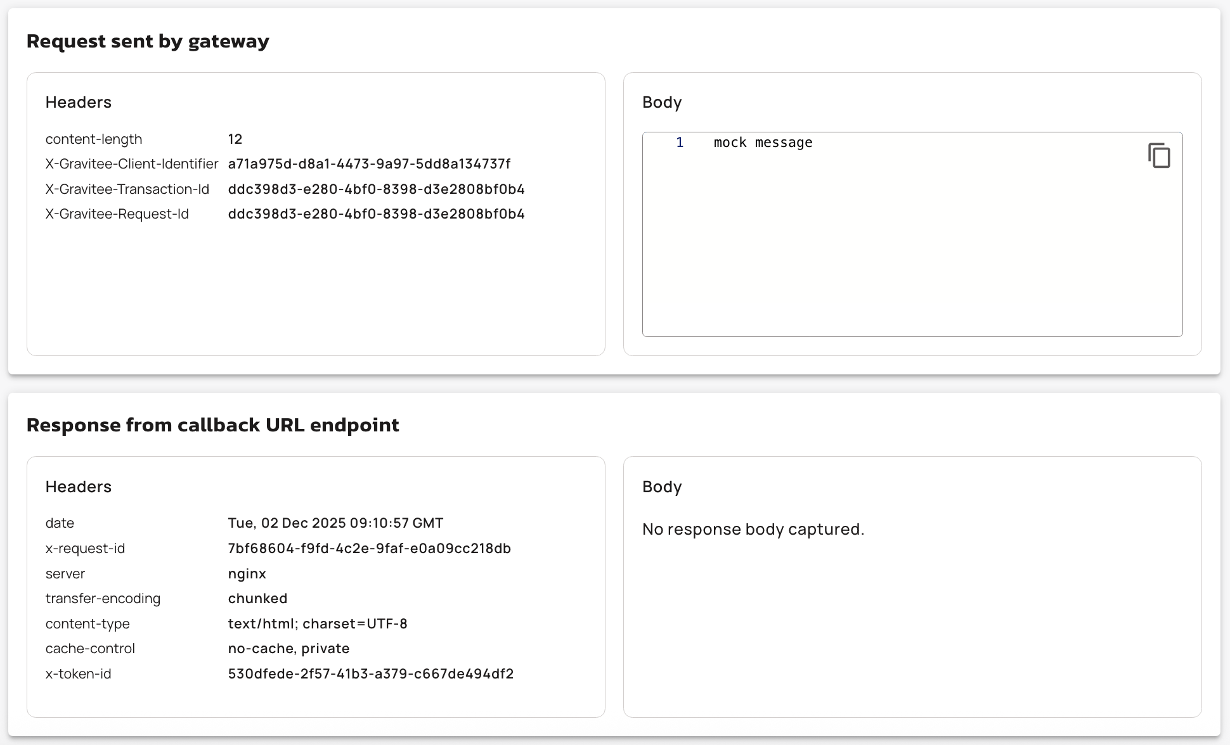Click the X-Gravitee-Transaction-Id header value
The width and height of the screenshot is (1230, 745).
[x=376, y=189]
